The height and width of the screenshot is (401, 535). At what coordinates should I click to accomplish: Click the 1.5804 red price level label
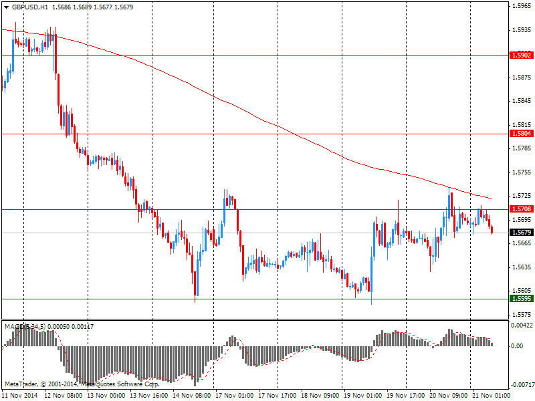coord(522,133)
